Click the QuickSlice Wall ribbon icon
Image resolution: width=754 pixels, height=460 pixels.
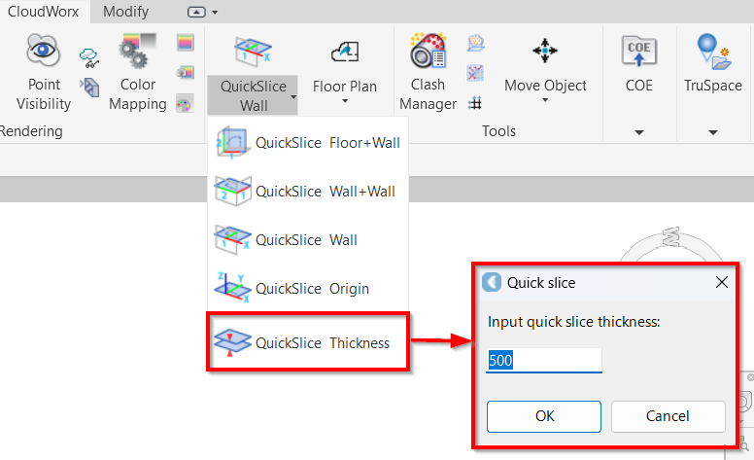tap(253, 51)
